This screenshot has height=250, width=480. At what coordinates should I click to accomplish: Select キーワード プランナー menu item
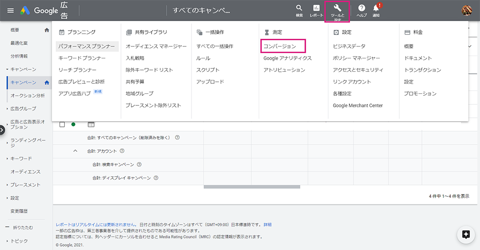pos(82,58)
